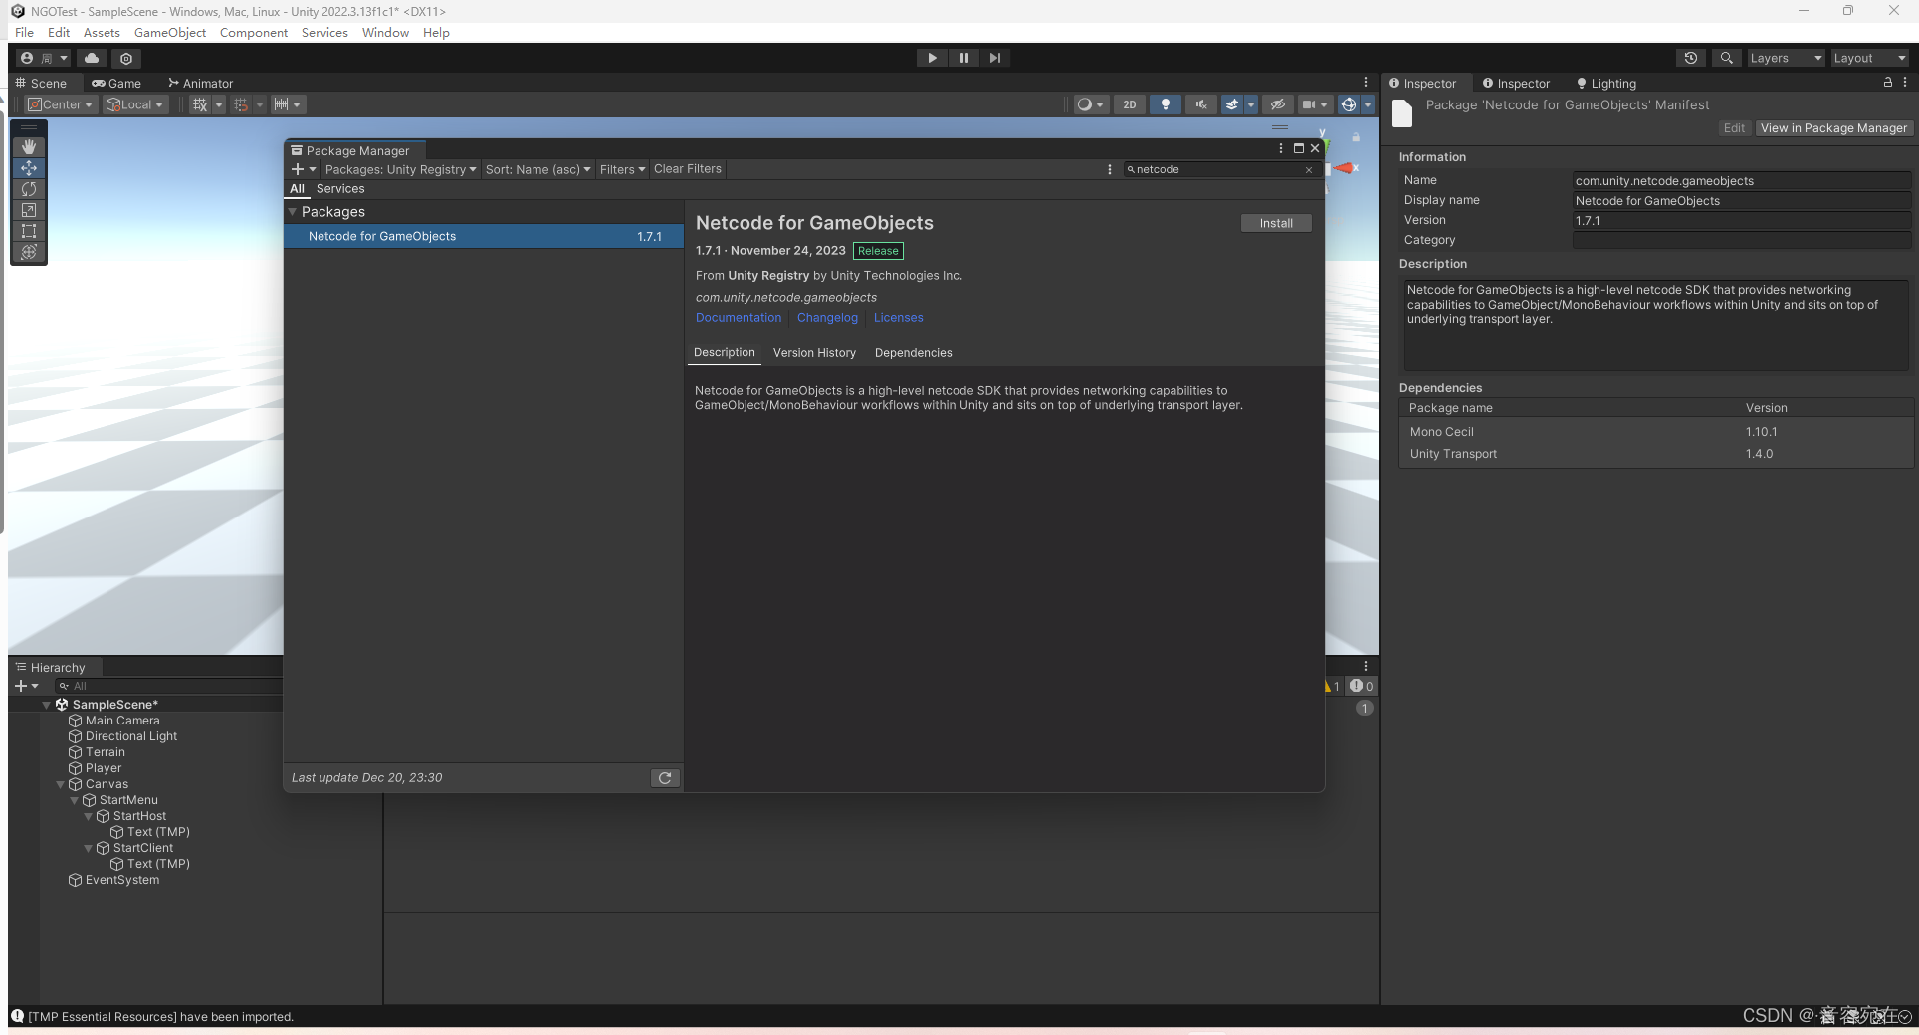Viewport: 1919px width, 1035px height.
Task: Select the Hand pan tool
Action: click(29, 147)
